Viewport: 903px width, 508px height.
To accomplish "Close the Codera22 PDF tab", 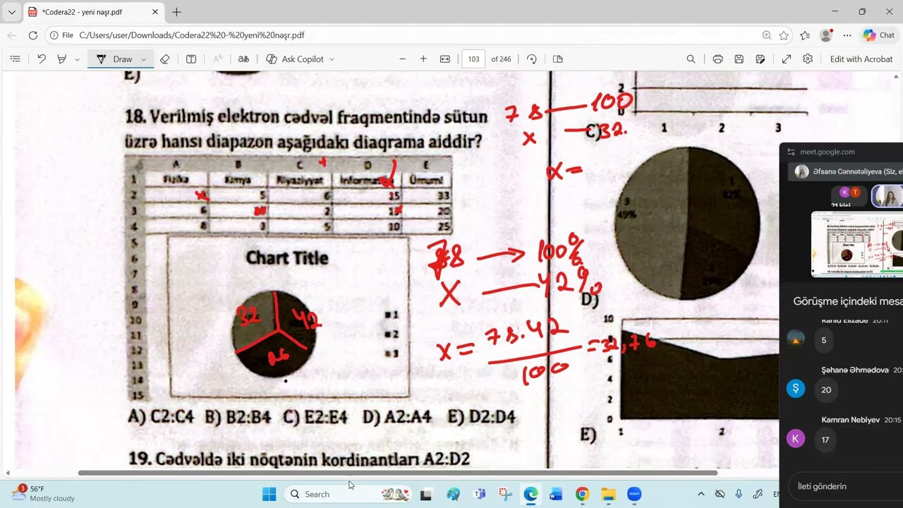I will pos(155,12).
